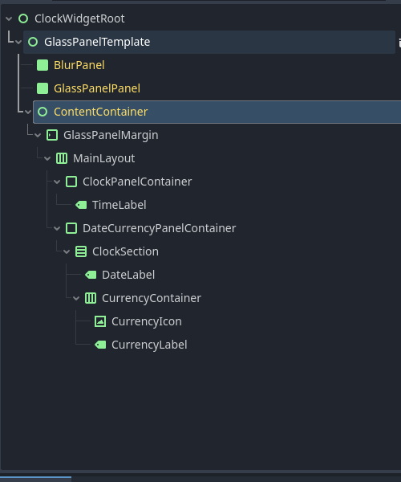The height and width of the screenshot is (482, 401).
Task: Click the MainLayout HBoxContainer icon
Action: click(x=62, y=158)
